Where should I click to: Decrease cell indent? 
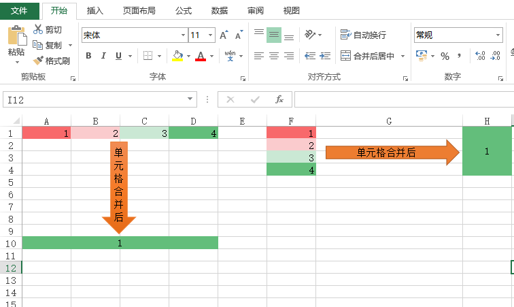click(310, 56)
